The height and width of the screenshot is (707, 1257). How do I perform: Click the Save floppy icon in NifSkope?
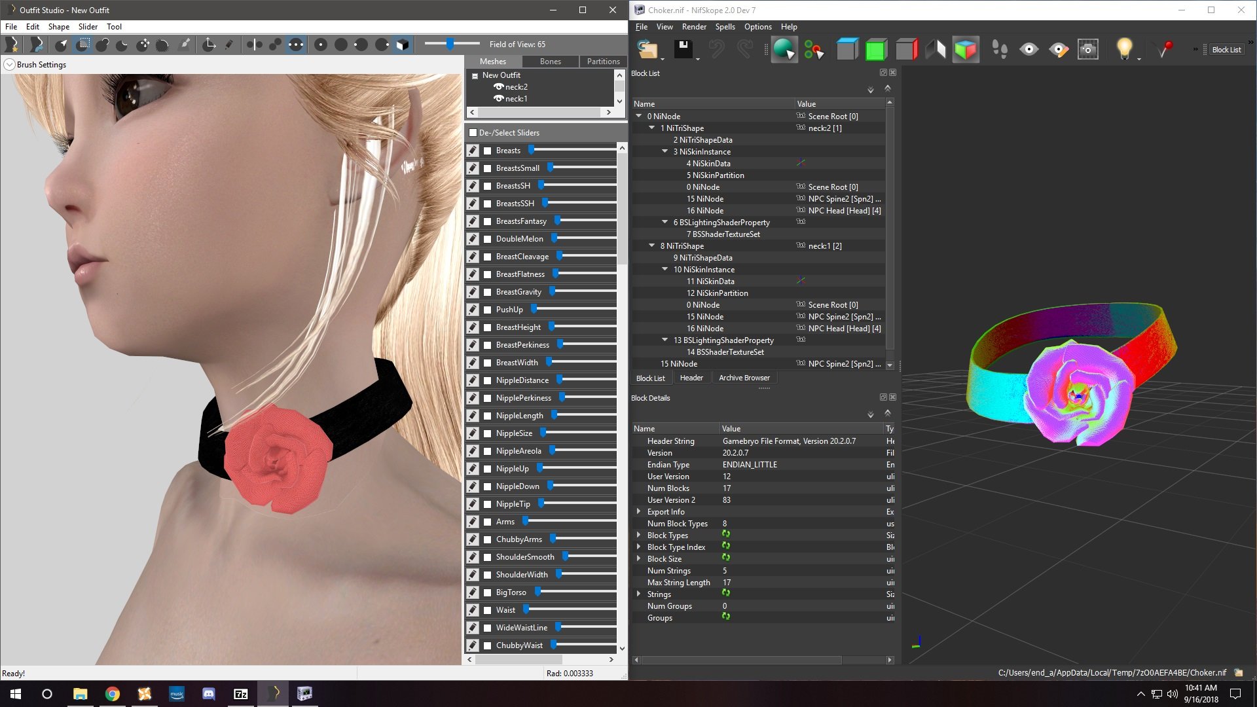683,50
